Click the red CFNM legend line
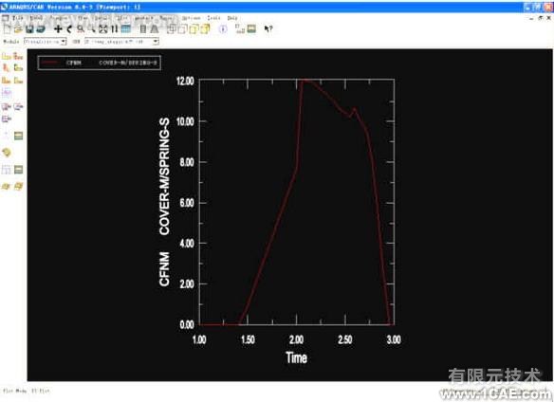554x402 pixels. pos(50,63)
